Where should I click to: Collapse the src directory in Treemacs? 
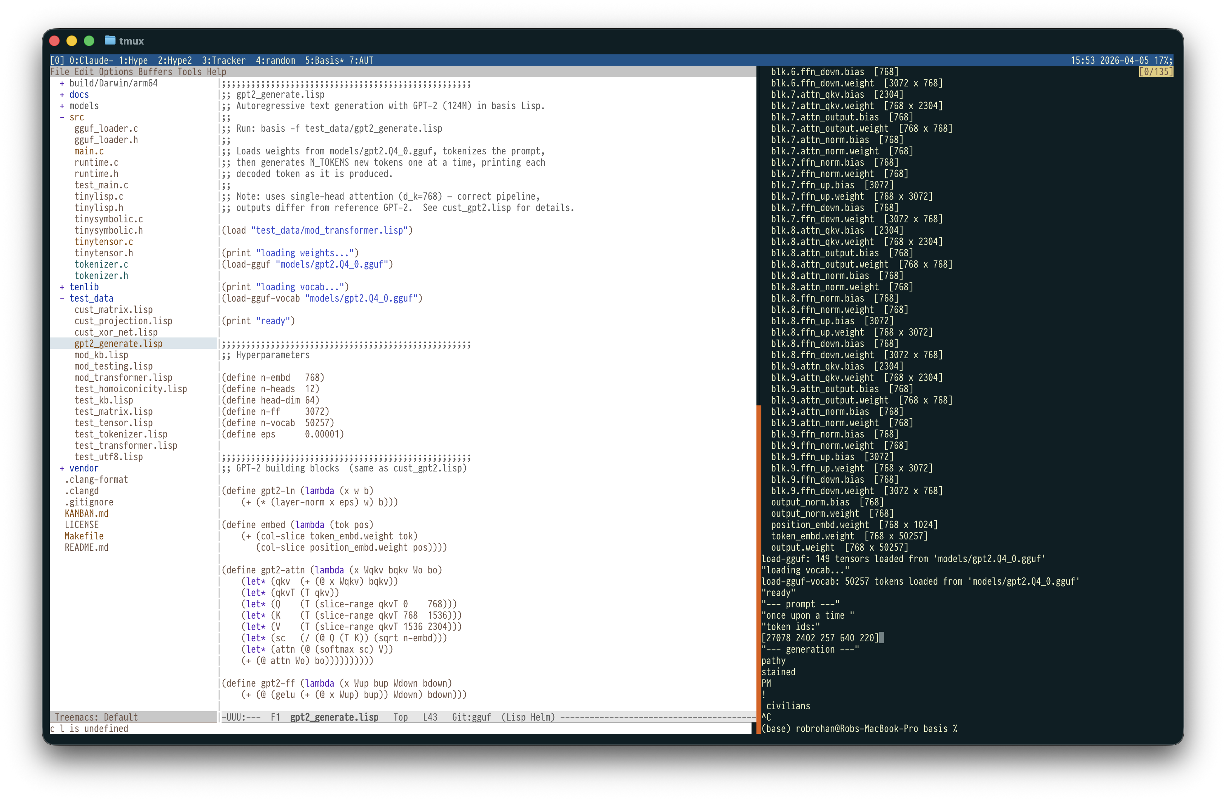63,117
